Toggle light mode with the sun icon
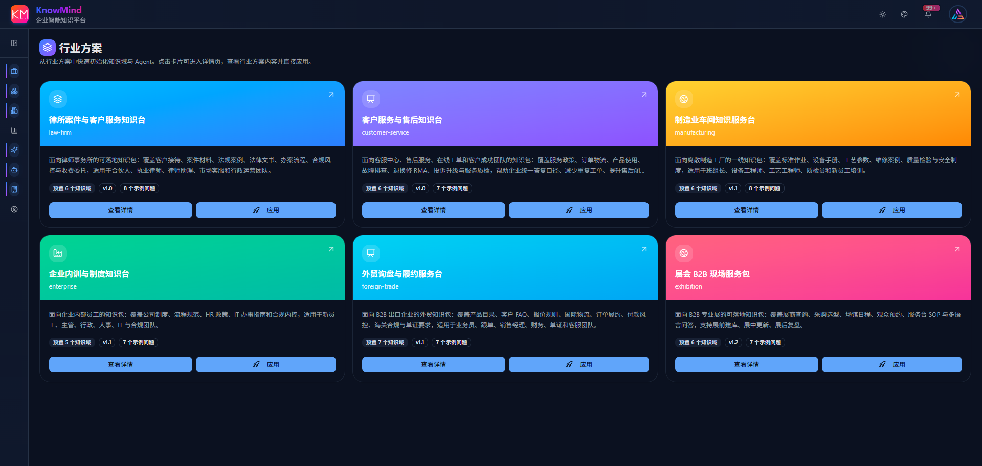 pos(883,14)
